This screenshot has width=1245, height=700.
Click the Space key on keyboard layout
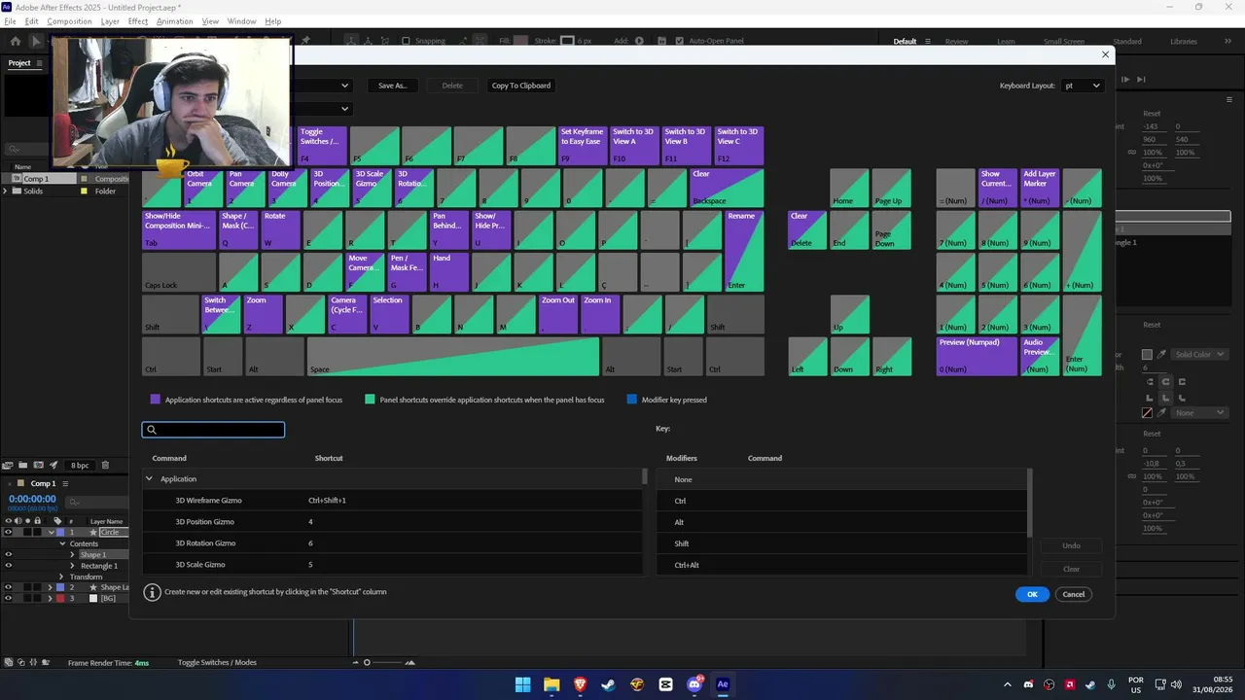pos(453,357)
